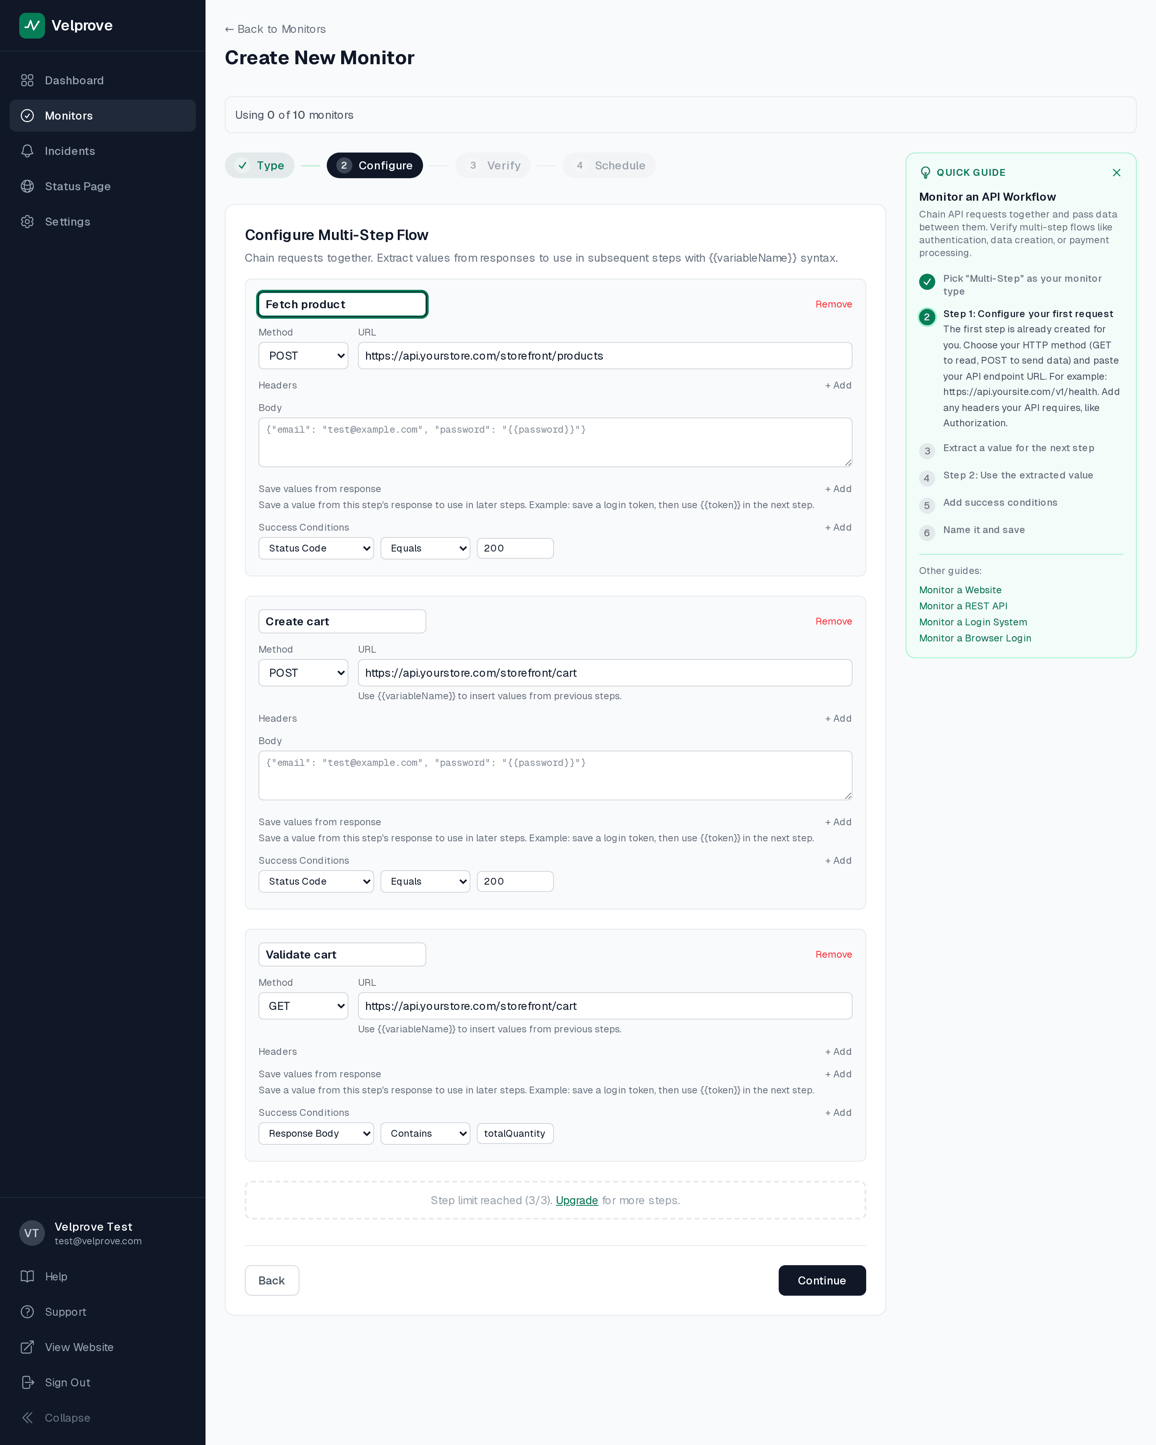The image size is (1156, 1445).
Task: Open Equals dropdown in Fetch product
Action: [x=425, y=548]
